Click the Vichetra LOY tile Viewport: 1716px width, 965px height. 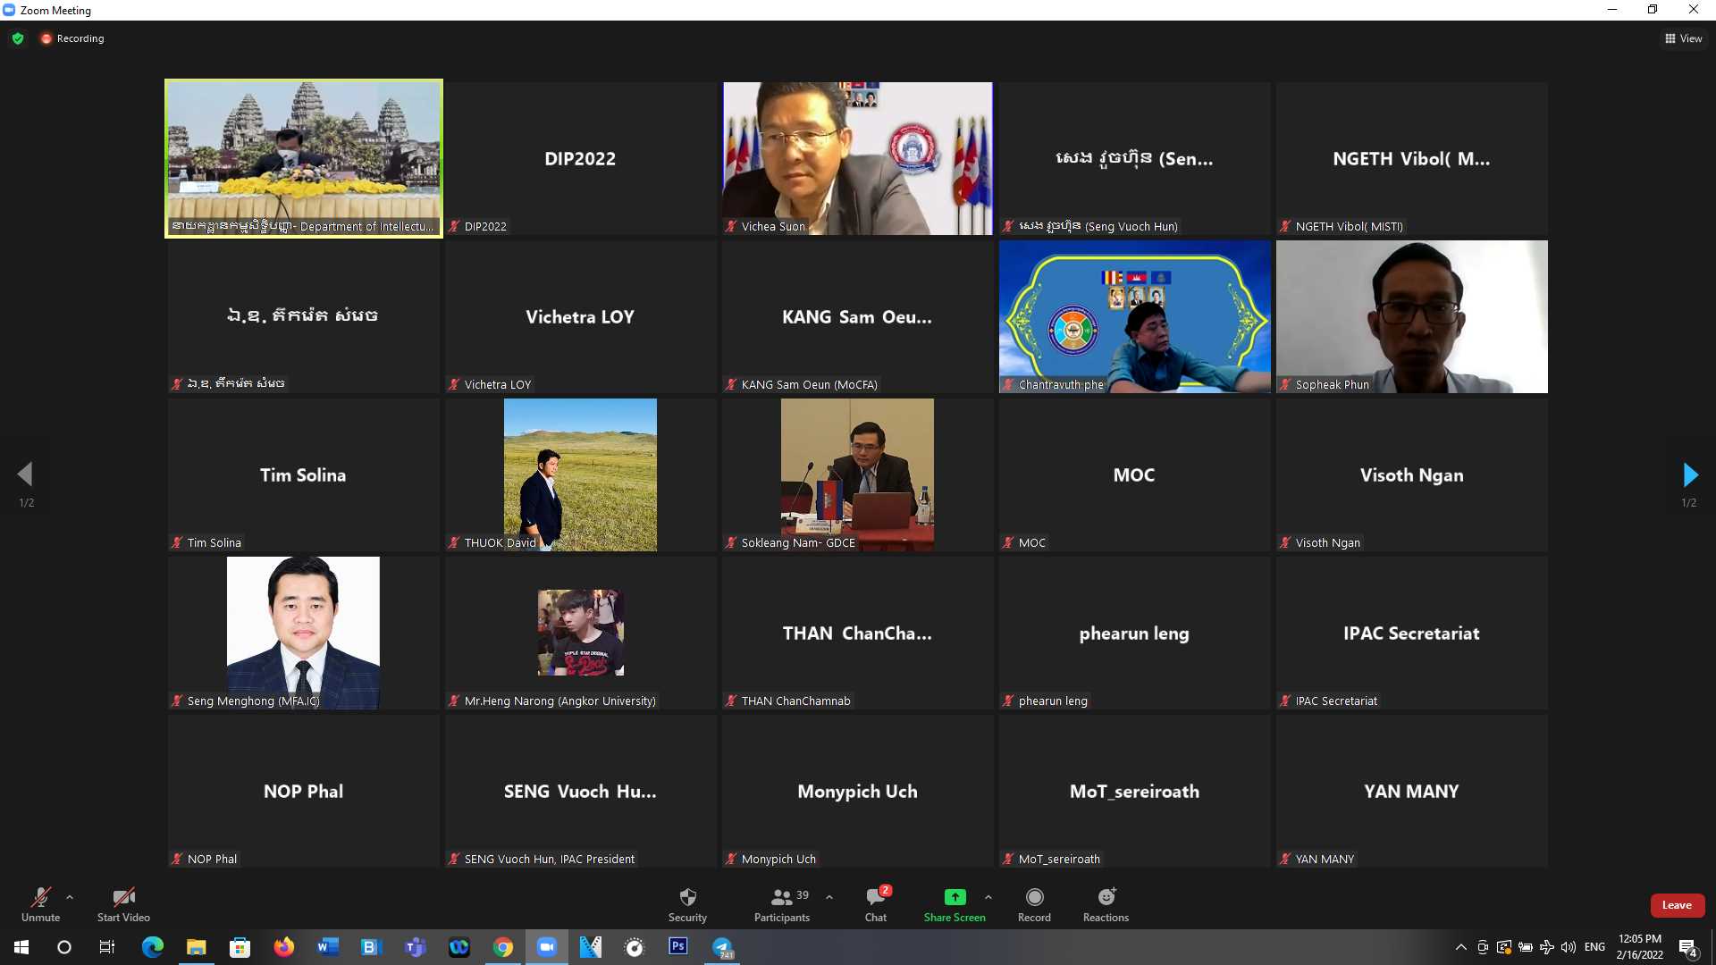(580, 316)
